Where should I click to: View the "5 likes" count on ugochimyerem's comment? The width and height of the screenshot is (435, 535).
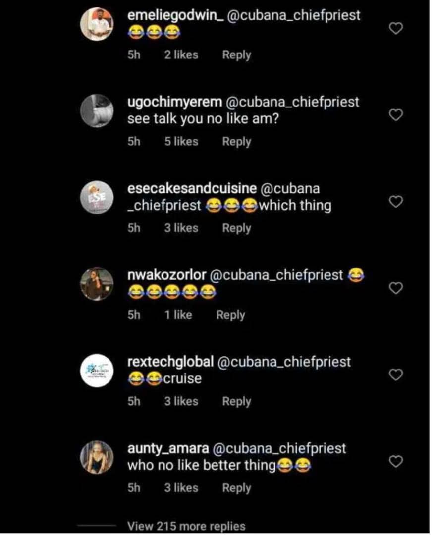[181, 142]
